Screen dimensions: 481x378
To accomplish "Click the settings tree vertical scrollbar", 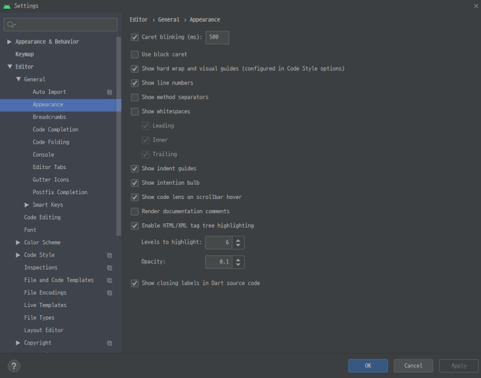I will click(x=119, y=136).
